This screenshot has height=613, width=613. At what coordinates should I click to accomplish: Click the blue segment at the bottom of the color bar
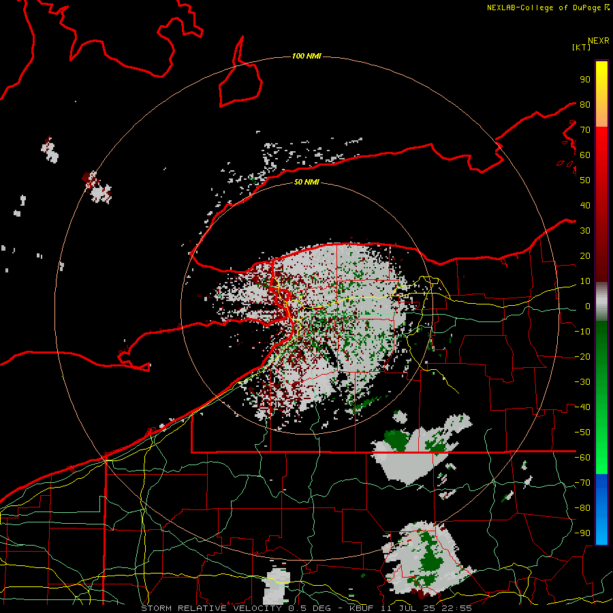click(x=601, y=509)
